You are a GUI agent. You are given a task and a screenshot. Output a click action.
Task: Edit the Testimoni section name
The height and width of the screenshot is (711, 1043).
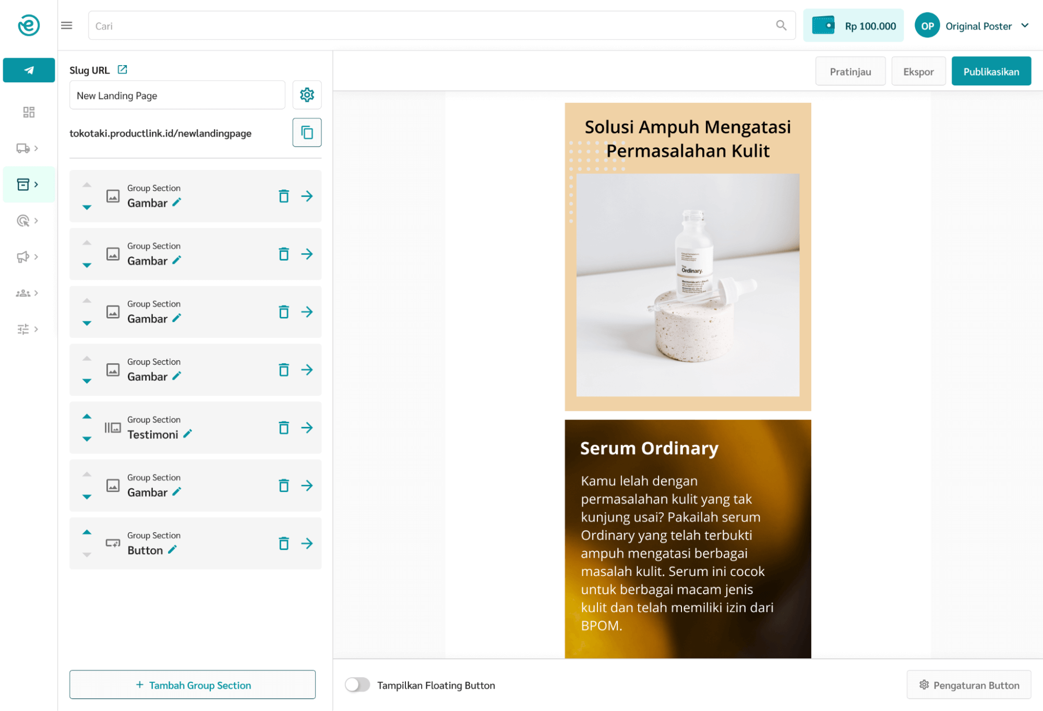click(188, 434)
